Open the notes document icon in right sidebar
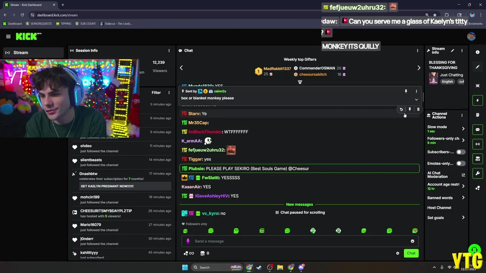Image resolution: width=486 pixels, height=273 pixels. point(478,115)
